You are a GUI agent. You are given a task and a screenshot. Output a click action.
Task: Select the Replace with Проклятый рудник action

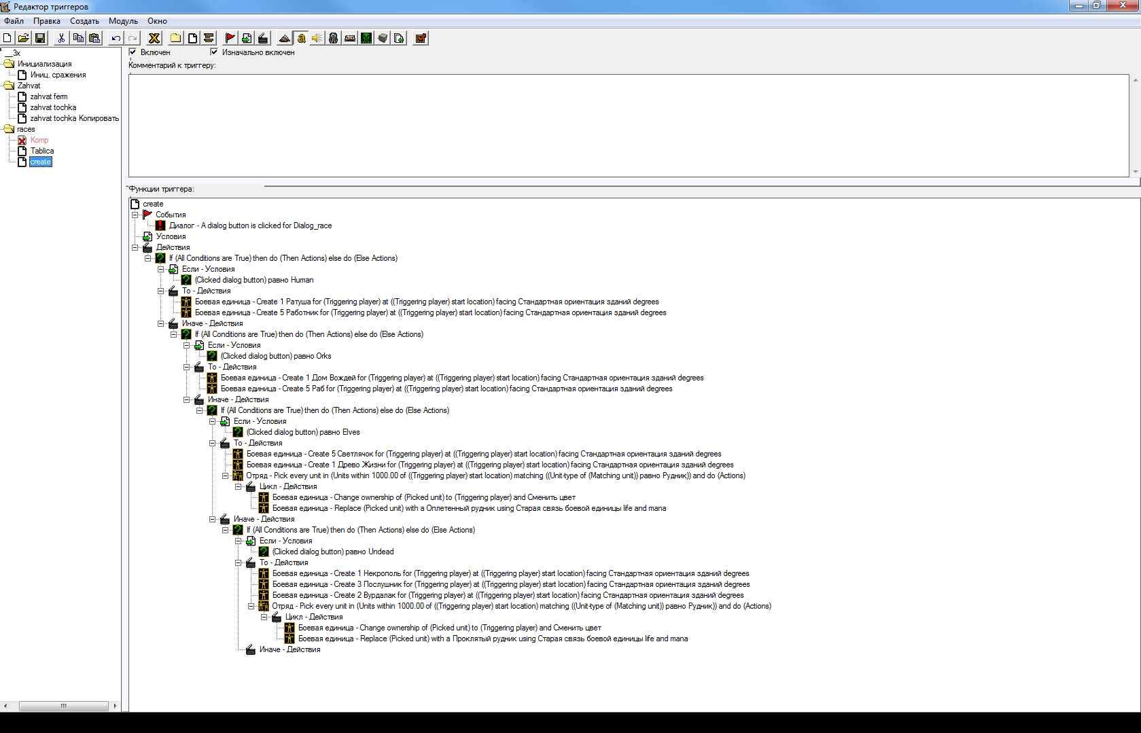pos(493,639)
